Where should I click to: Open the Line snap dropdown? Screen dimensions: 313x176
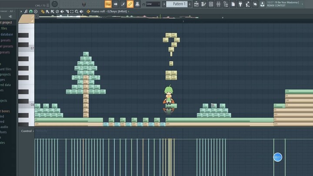pos(153,4)
